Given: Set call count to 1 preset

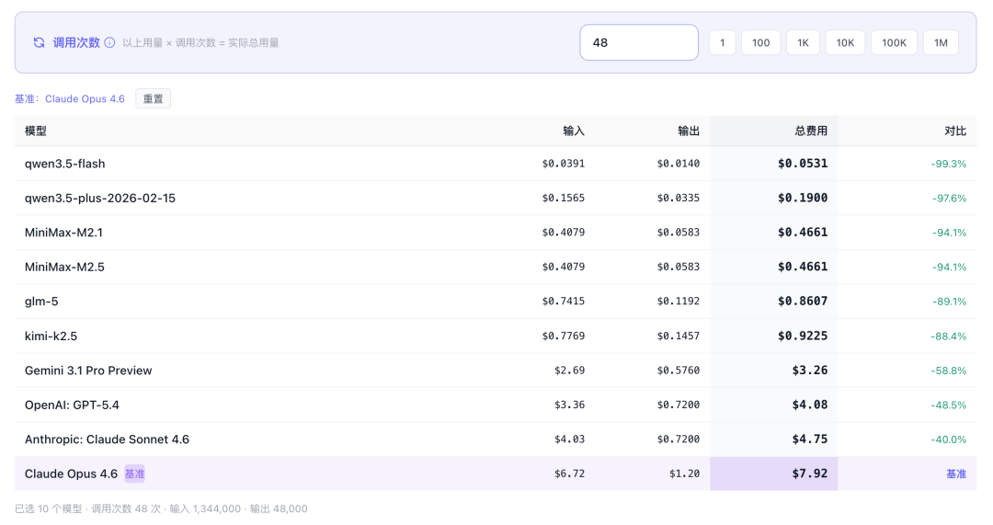Looking at the screenshot, I should click(x=722, y=42).
